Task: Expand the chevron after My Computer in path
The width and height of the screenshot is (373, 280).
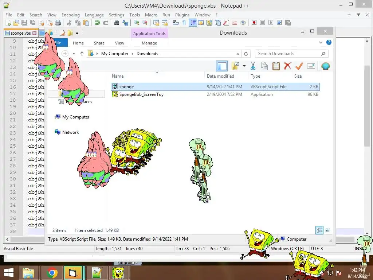Action: coord(133,54)
